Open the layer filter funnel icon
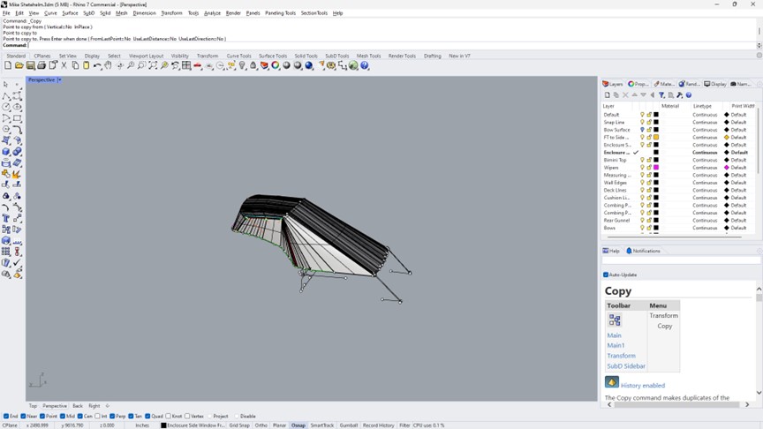The image size is (763, 429). pyautogui.click(x=661, y=95)
